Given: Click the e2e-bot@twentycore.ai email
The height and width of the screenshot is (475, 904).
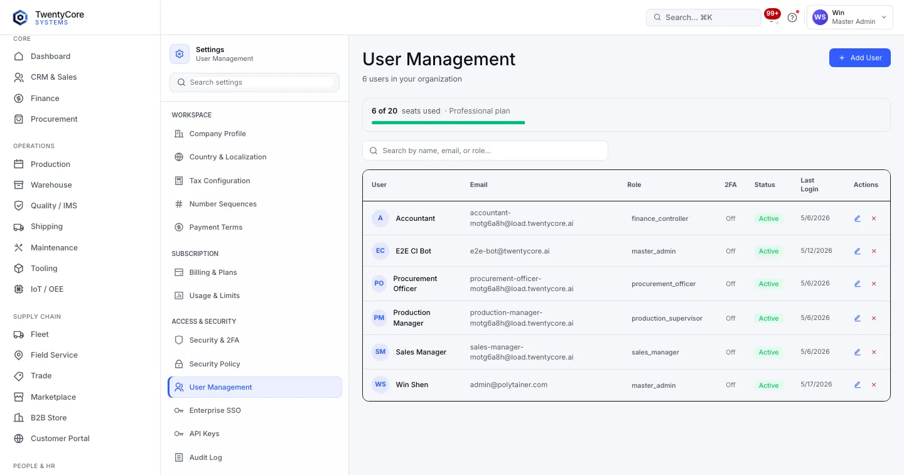Looking at the screenshot, I should [x=510, y=251].
